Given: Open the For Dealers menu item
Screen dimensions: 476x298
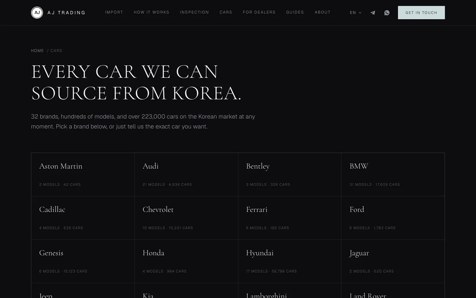Looking at the screenshot, I should pyautogui.click(x=259, y=12).
